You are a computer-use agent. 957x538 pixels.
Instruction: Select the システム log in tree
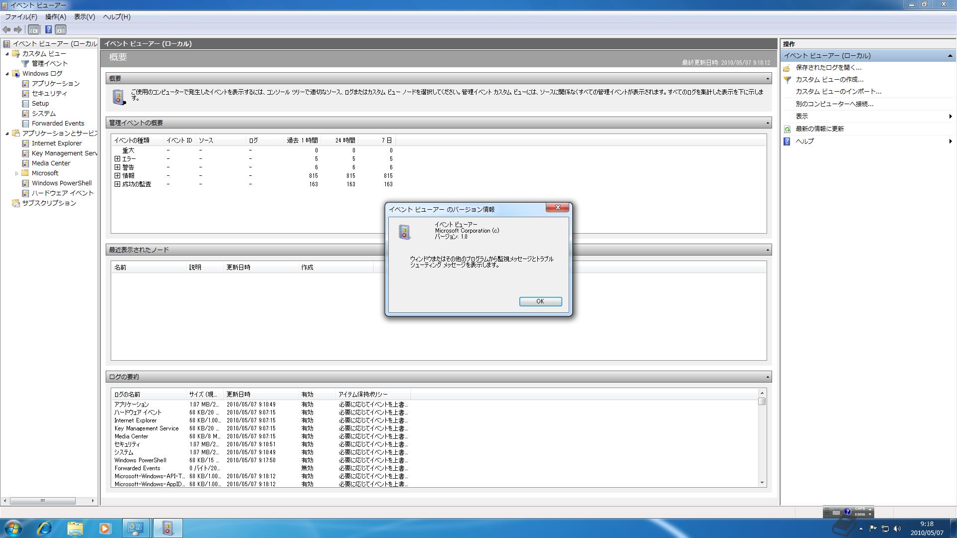click(x=44, y=114)
